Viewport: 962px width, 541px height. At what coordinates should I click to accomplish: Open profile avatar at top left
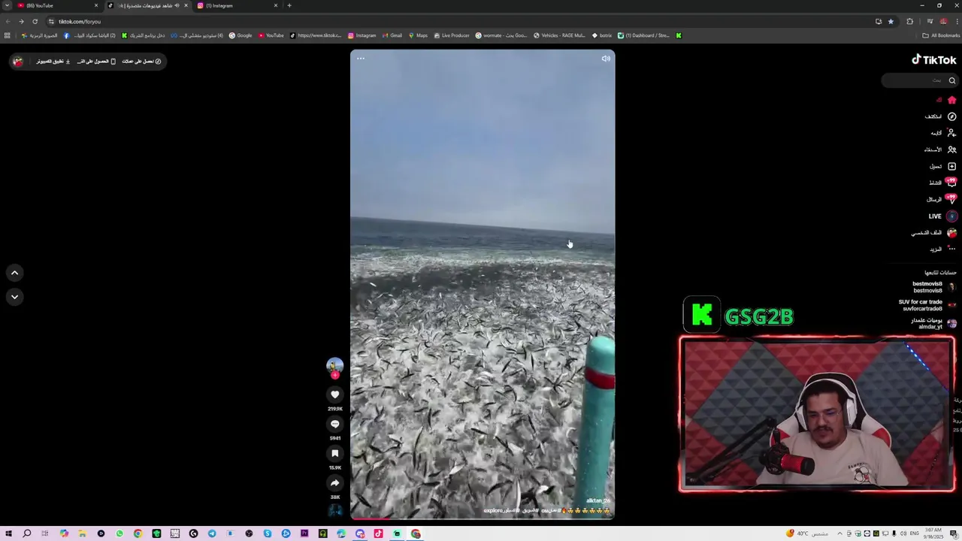coord(18,62)
